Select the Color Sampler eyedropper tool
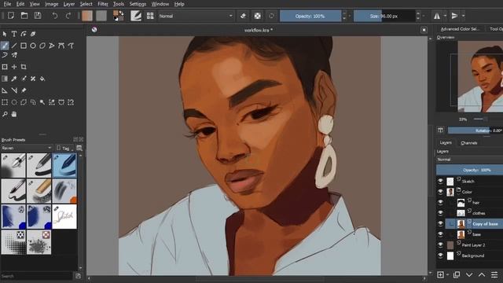503x283 pixels. tap(14, 79)
